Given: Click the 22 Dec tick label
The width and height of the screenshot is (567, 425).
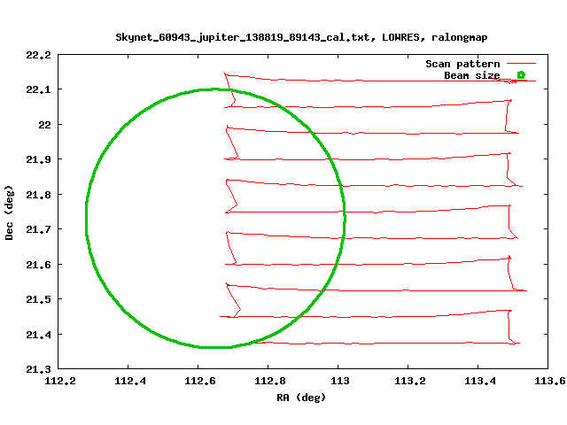Looking at the screenshot, I should (45, 125).
